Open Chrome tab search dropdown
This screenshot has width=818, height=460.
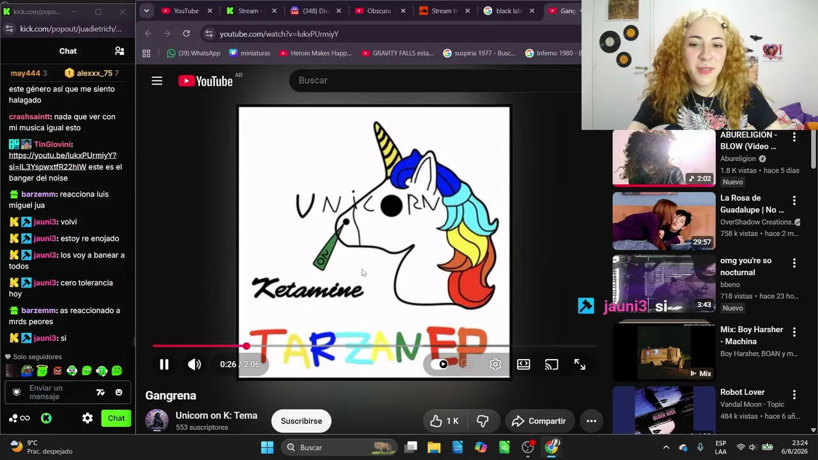click(x=146, y=11)
